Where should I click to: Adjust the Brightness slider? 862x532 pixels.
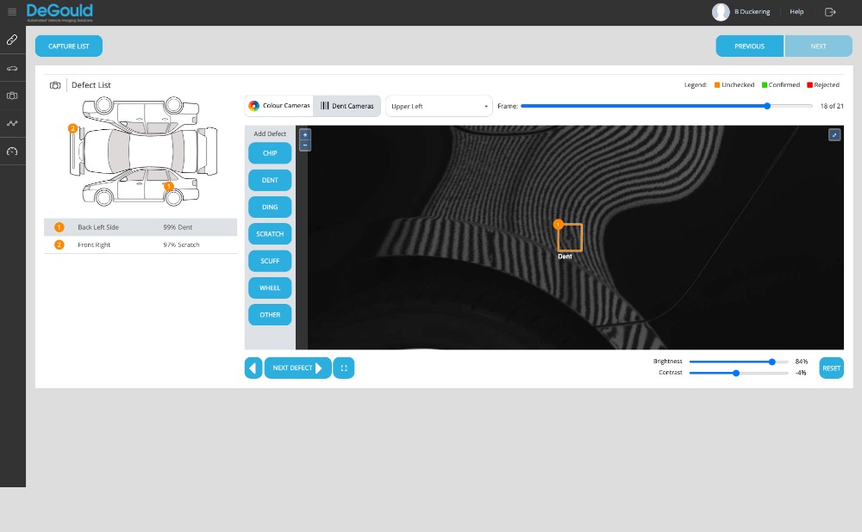pyautogui.click(x=771, y=362)
